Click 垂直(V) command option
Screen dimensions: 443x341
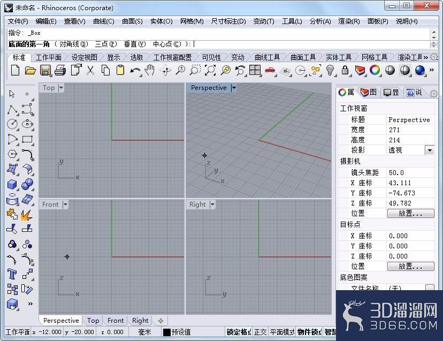pyautogui.click(x=135, y=44)
